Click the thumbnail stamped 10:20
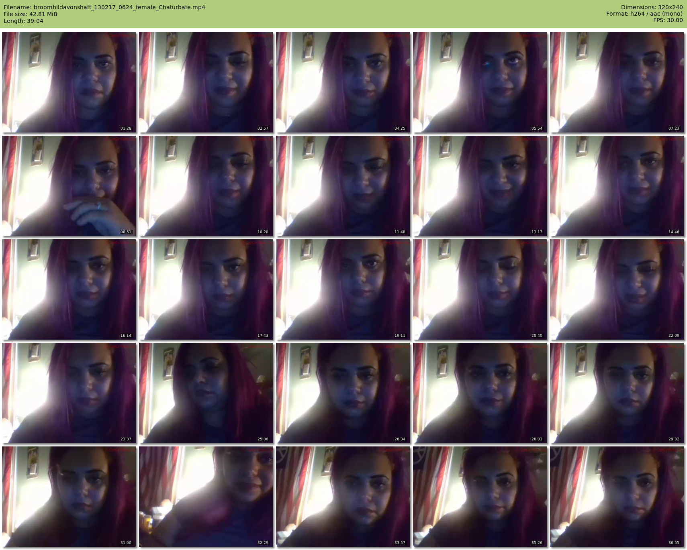Image resolution: width=687 pixels, height=550 pixels. 206,186
